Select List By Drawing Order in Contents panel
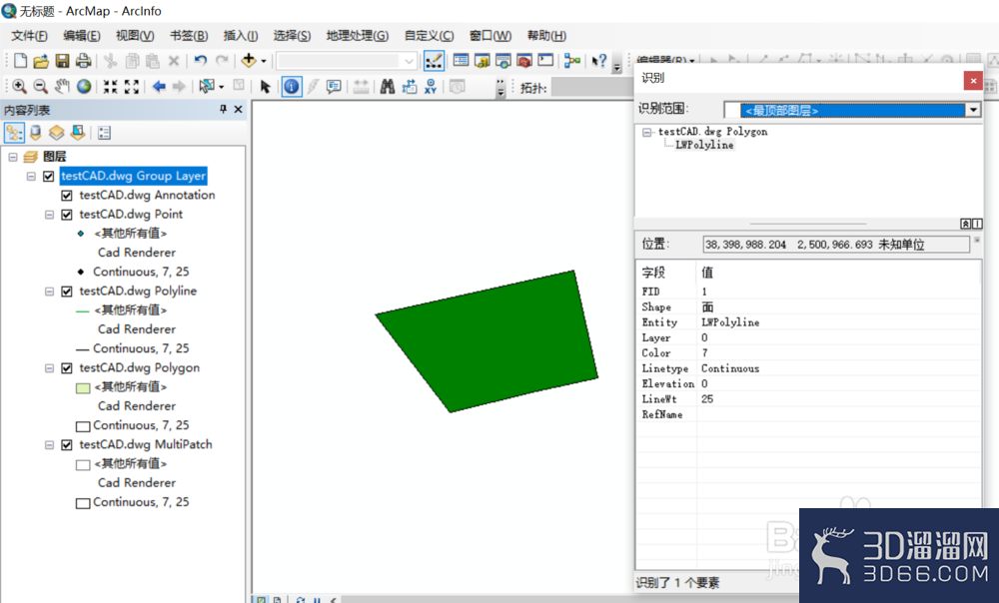 (15, 132)
